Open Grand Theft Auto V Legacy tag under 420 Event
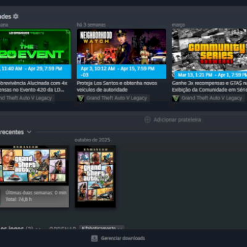Image resolution: width=247 pixels, height=247 pixels. click(27, 98)
